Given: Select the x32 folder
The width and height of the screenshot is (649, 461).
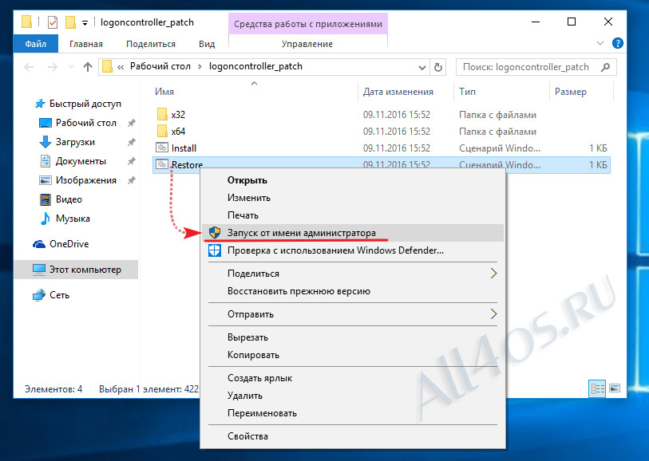Looking at the screenshot, I should 178,115.
